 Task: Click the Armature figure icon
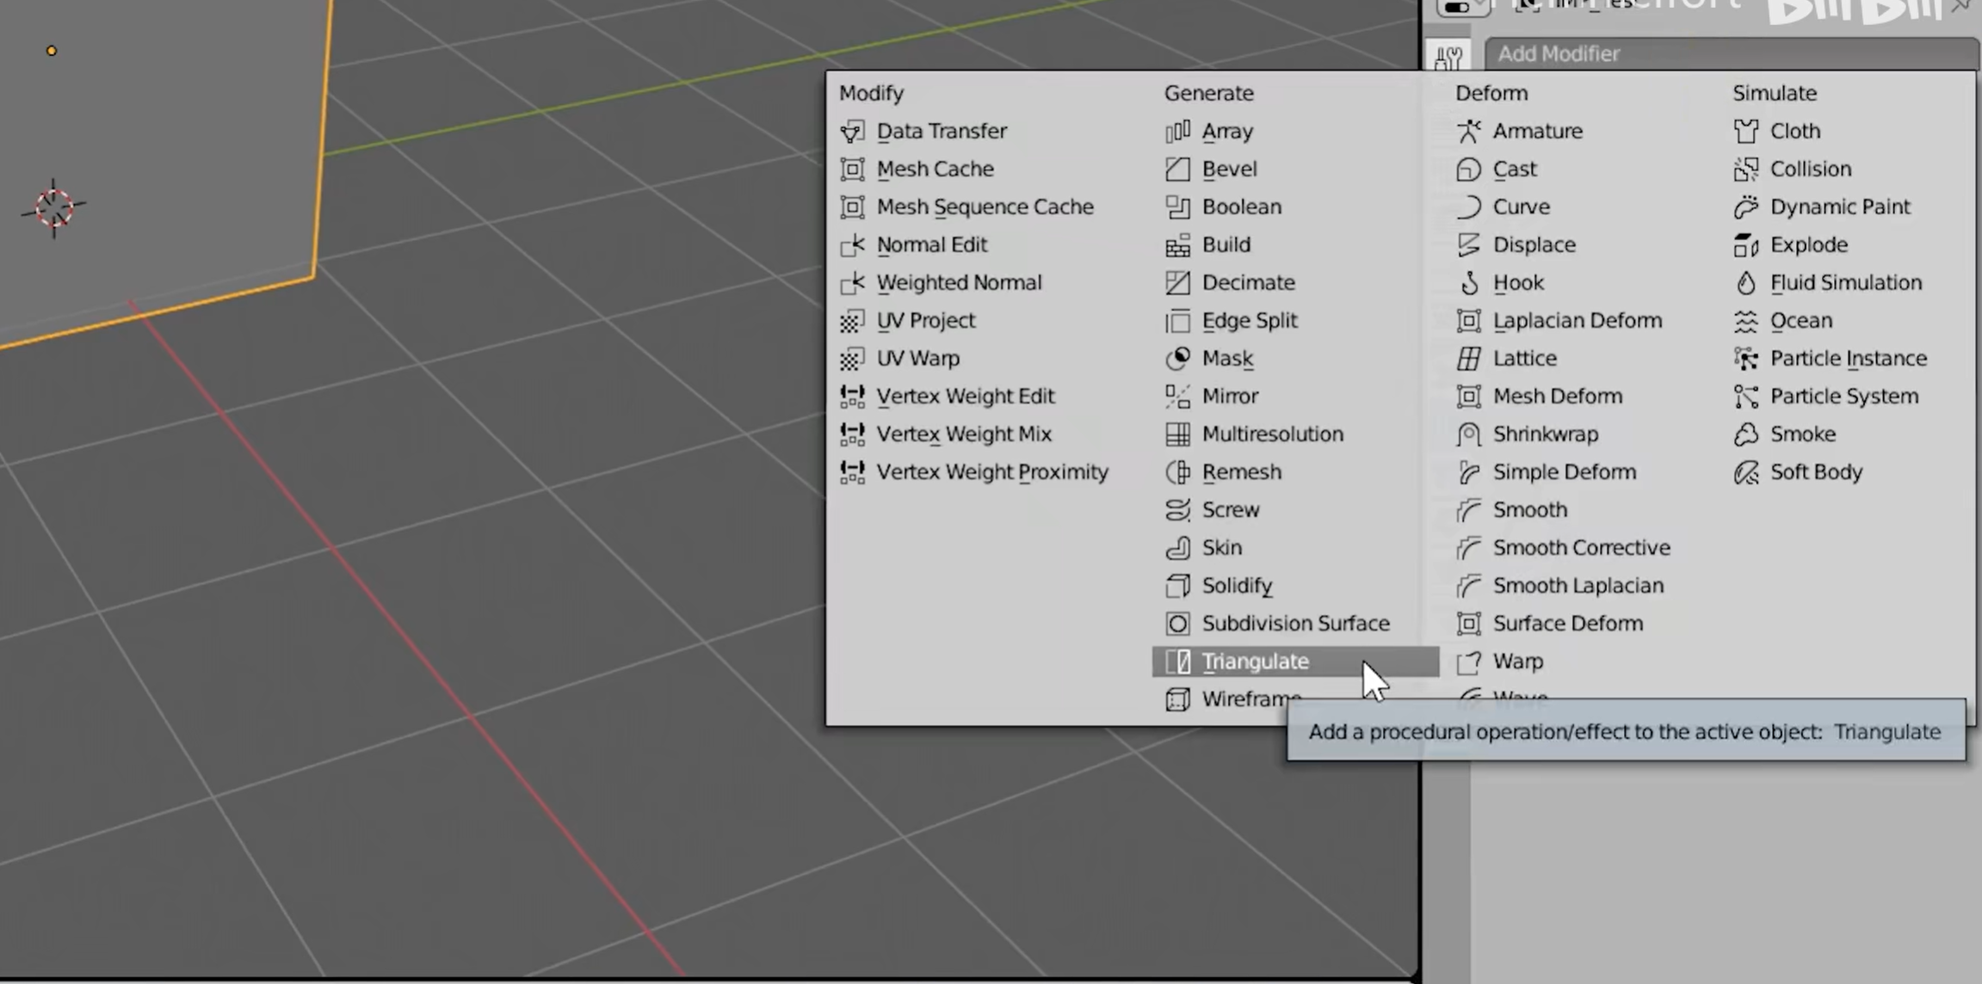tap(1468, 131)
